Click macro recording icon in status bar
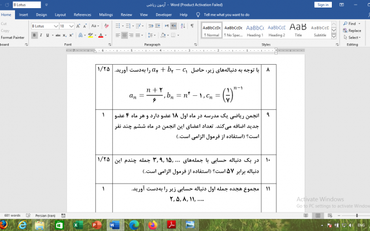This screenshot has width=370, height=231. (63, 215)
